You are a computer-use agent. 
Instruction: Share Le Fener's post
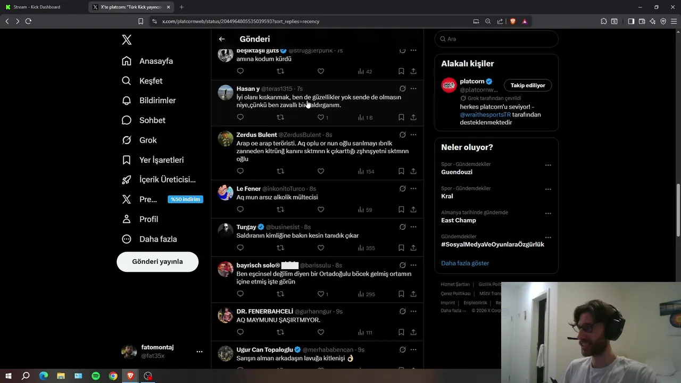[x=413, y=210]
